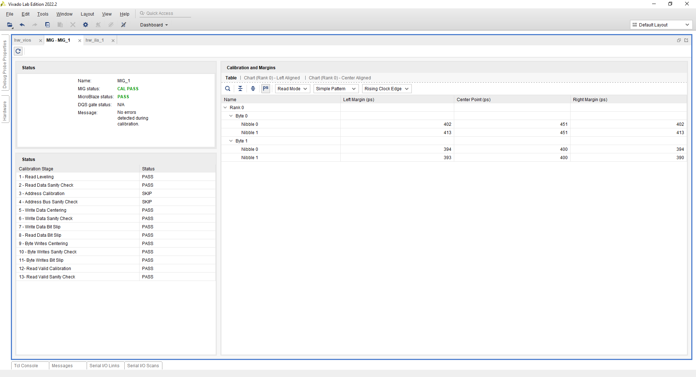Open the Window menu

tap(65, 14)
